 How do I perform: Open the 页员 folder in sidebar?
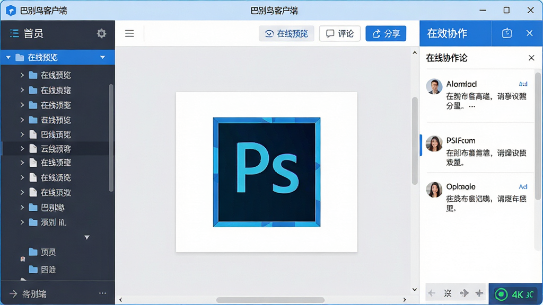[x=42, y=252]
